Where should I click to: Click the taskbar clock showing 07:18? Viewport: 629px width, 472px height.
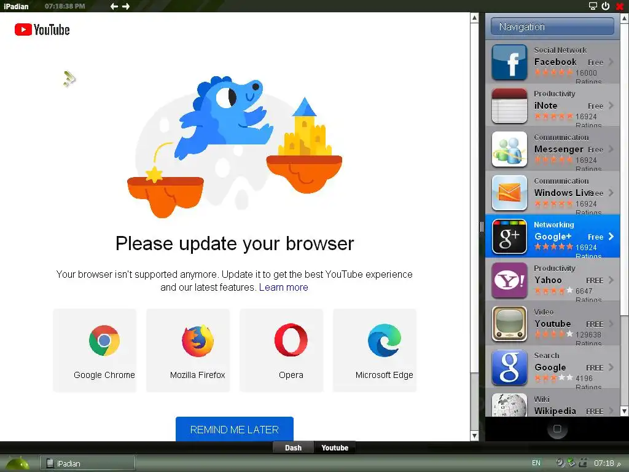click(x=604, y=463)
